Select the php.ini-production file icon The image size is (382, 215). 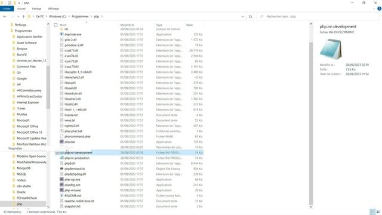[x=61, y=158]
